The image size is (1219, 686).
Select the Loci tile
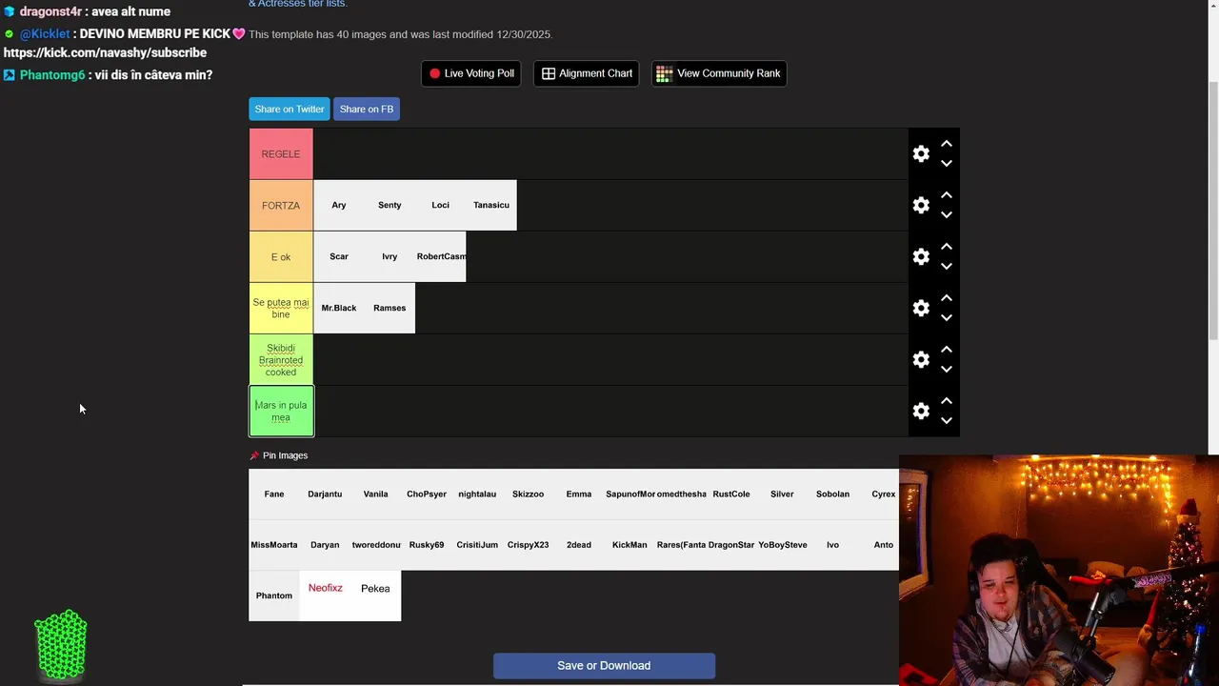coord(440,205)
